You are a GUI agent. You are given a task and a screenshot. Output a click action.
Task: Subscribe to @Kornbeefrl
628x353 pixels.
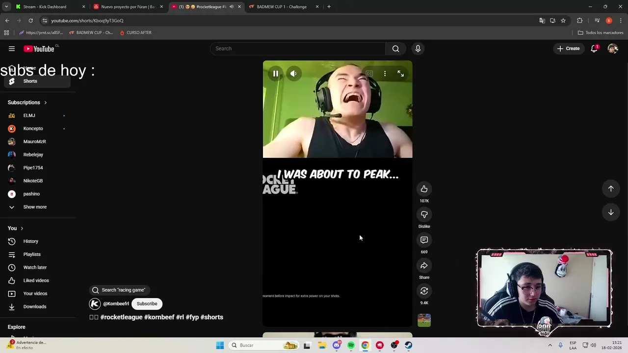point(147,303)
